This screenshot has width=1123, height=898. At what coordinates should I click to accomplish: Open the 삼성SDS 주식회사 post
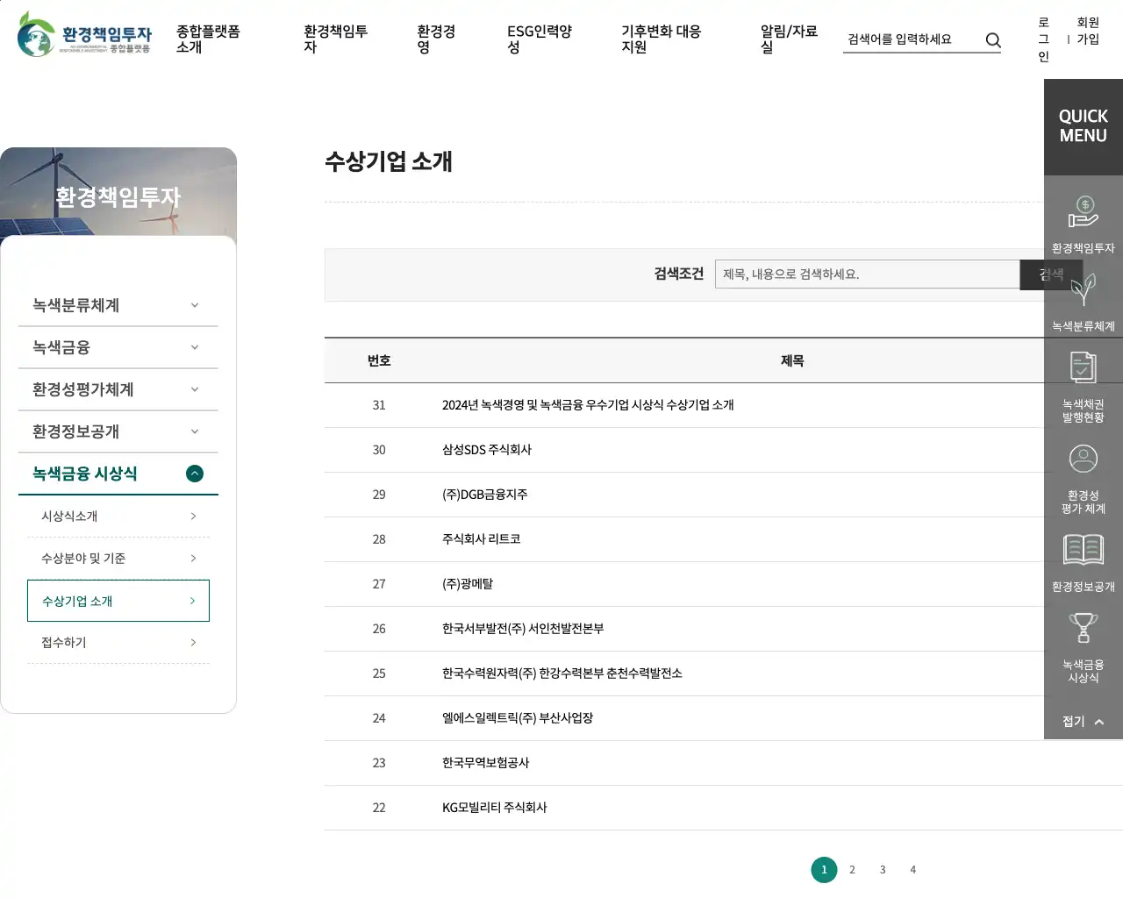click(x=487, y=450)
